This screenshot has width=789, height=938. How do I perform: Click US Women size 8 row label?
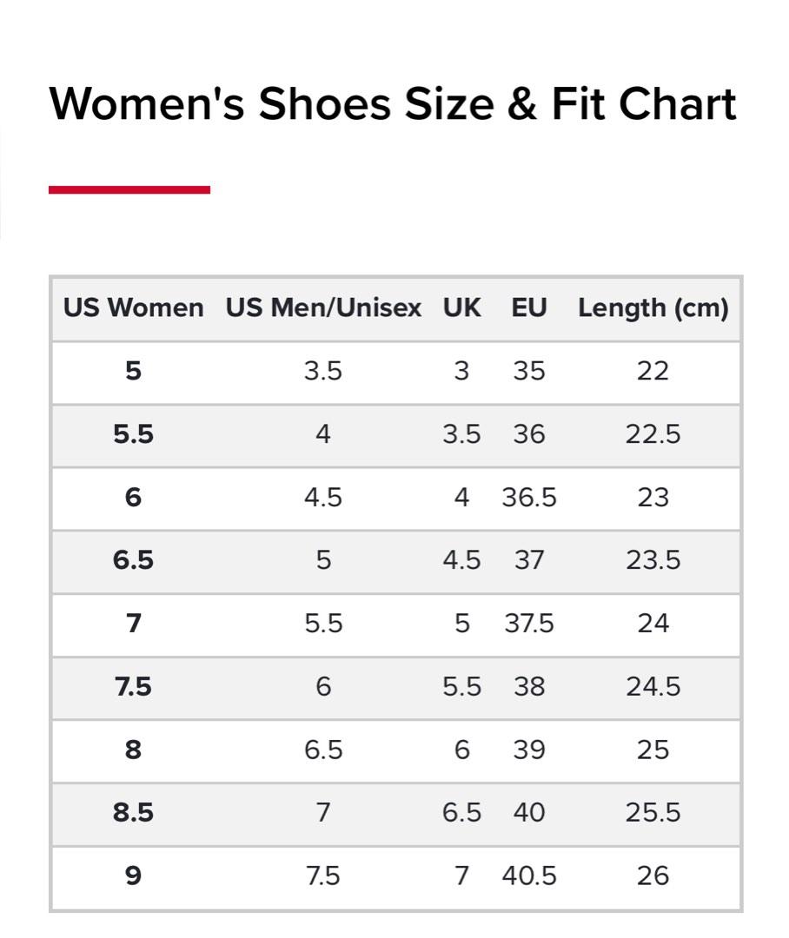133,750
